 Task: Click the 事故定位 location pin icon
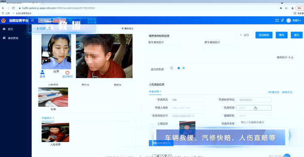(x=122, y=28)
